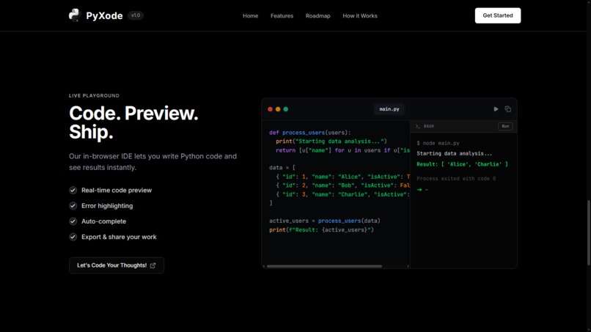The height and width of the screenshot is (332, 591).
Task: Click the code line containing "Bob"
Action: [x=342, y=185]
